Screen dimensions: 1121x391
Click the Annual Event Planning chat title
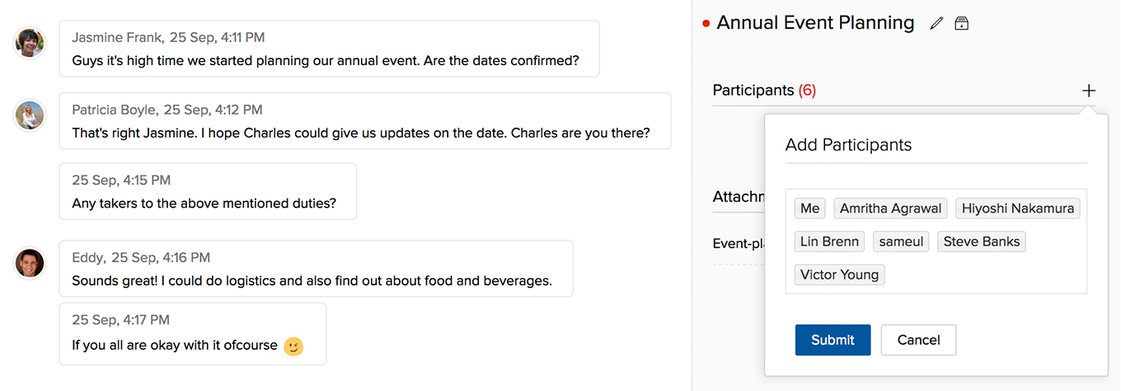815,23
